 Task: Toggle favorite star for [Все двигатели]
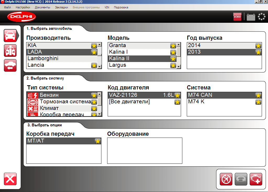pyautogui.click(x=177, y=102)
